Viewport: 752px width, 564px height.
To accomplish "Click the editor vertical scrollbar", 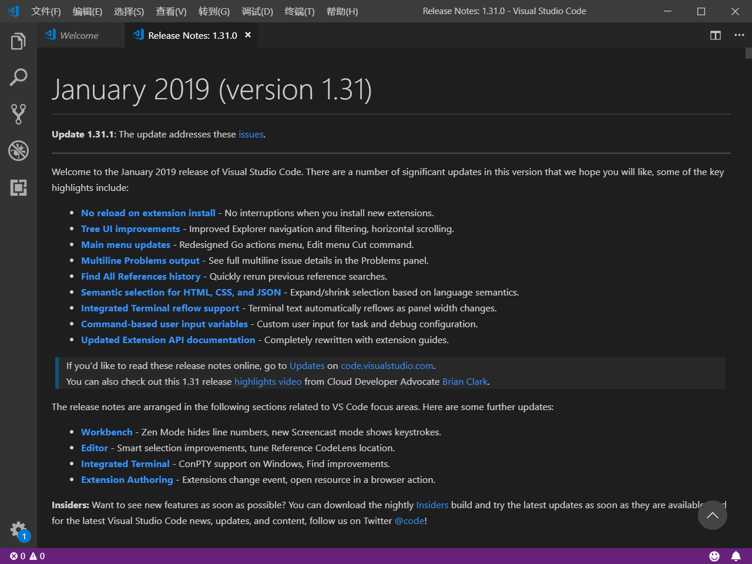I will pyautogui.click(x=747, y=54).
